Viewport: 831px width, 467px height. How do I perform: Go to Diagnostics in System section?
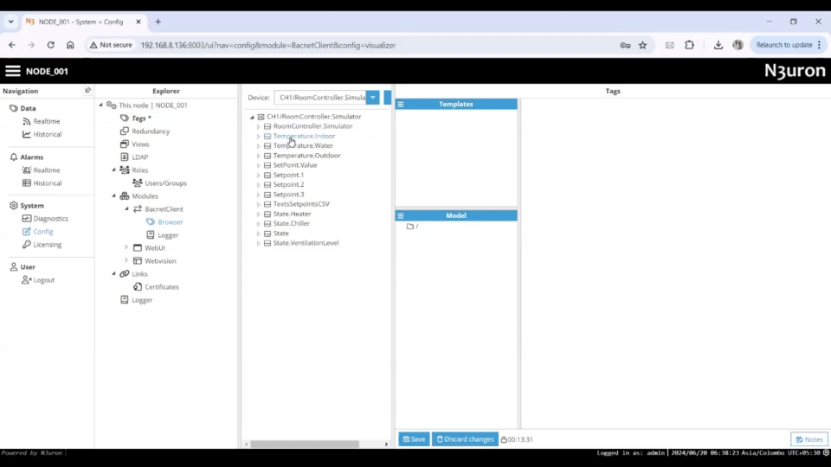tap(50, 219)
